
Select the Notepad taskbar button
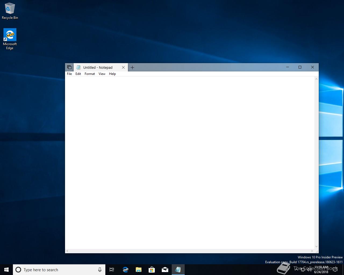coord(178,270)
